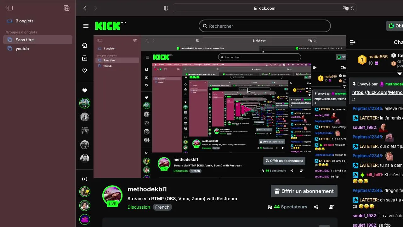Click the stream title text

[x=182, y=199]
